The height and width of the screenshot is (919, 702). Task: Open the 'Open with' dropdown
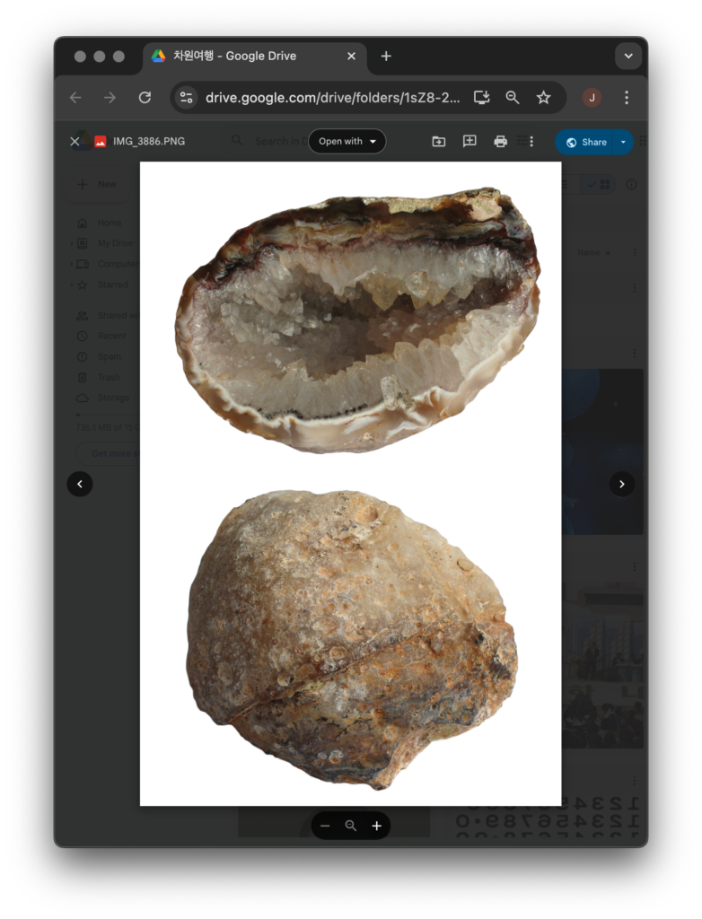coord(347,142)
